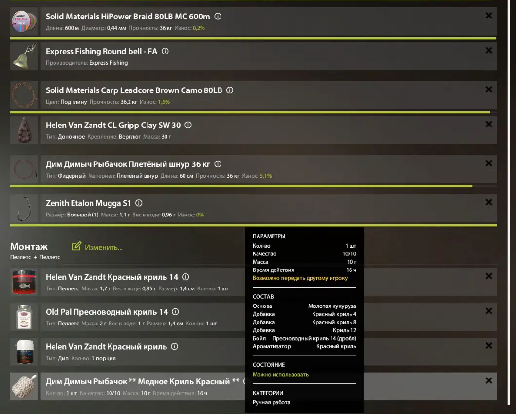Remove Express Fishing Round bell
The image size is (516, 414).
pos(489,50)
